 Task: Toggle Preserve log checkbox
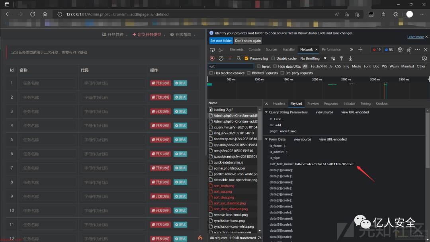(246, 59)
